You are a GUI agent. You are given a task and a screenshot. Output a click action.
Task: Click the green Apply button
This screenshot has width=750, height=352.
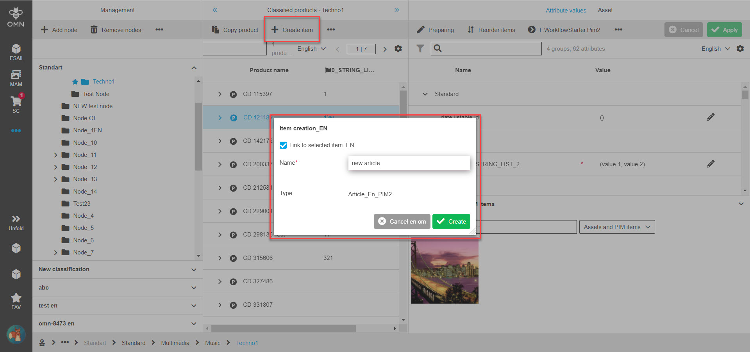(724, 30)
